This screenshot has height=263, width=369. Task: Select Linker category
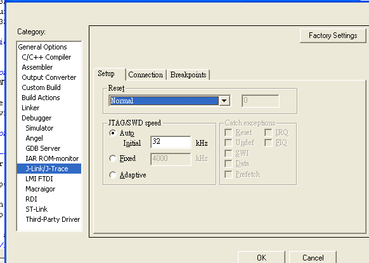point(30,108)
